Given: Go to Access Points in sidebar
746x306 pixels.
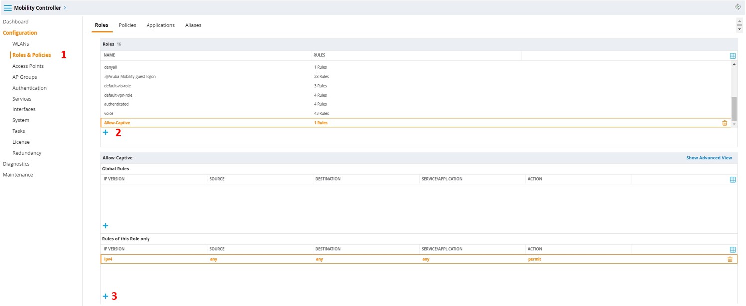Looking at the screenshot, I should [28, 66].
